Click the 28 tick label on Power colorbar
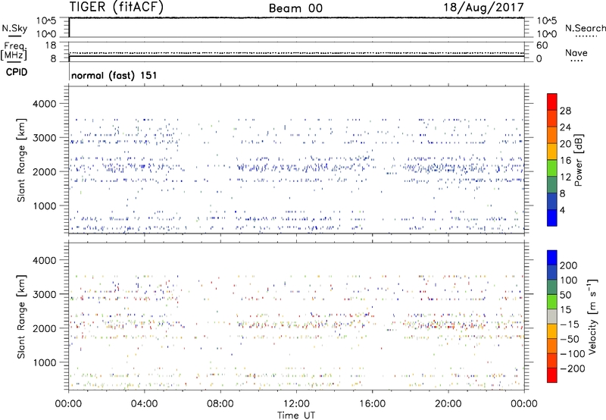The width and height of the screenshot is (606, 420). pos(565,111)
